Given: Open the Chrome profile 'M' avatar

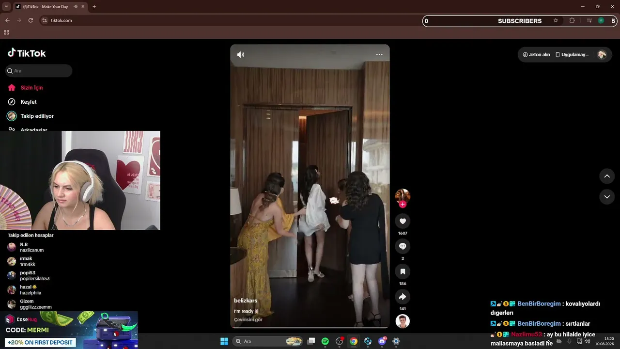Looking at the screenshot, I should [601, 20].
